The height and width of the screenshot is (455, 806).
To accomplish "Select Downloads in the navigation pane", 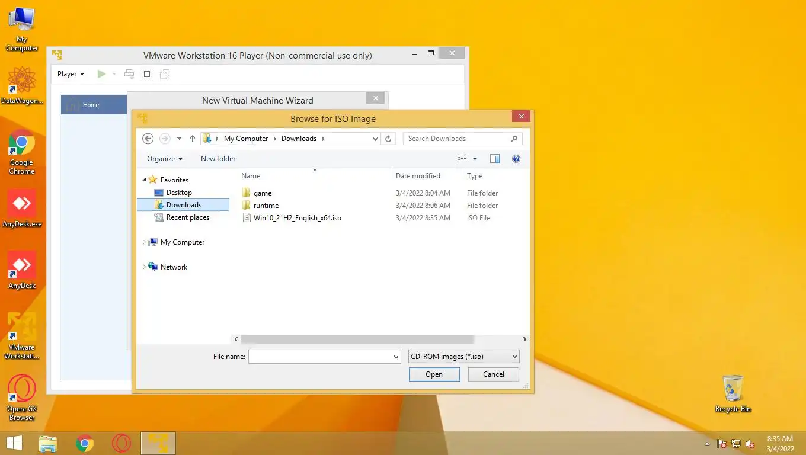I will point(183,205).
